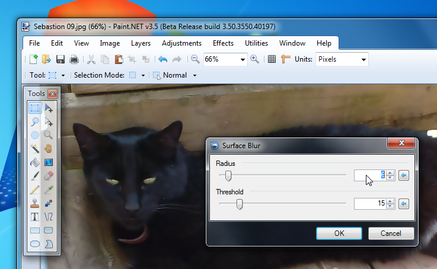Select the Freeform Shape tool
The image size is (437, 269).
[x=49, y=244]
